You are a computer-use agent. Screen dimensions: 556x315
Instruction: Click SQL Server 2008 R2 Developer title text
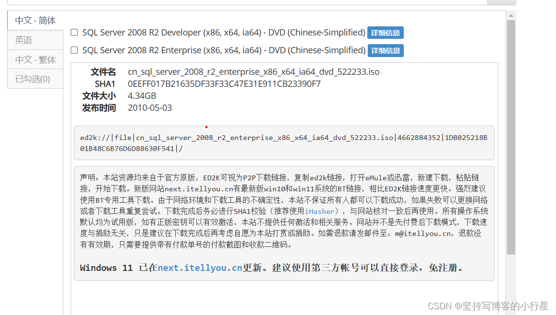224,33
